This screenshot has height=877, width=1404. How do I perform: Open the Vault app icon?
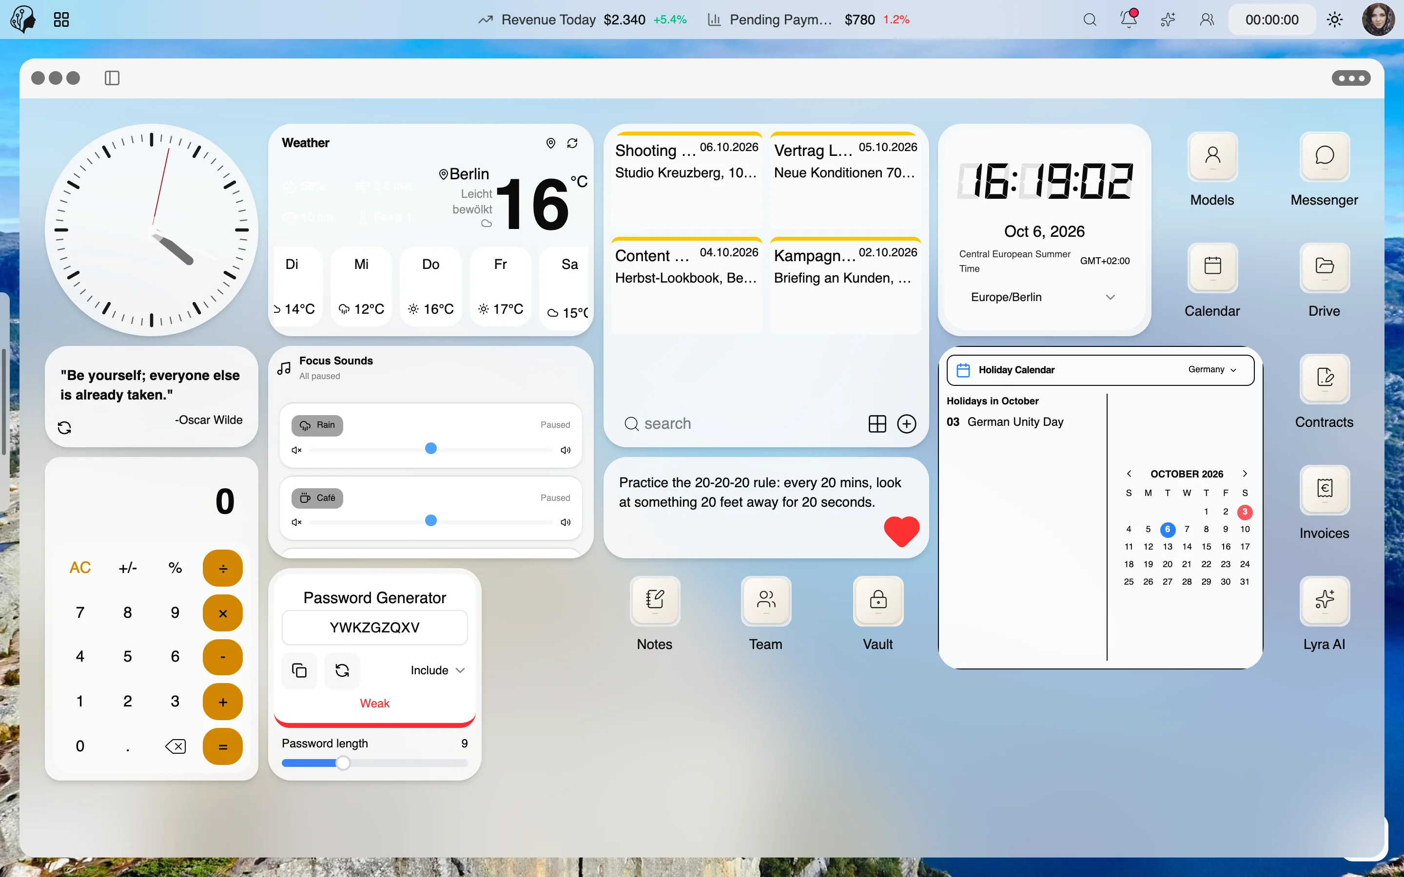point(878,601)
